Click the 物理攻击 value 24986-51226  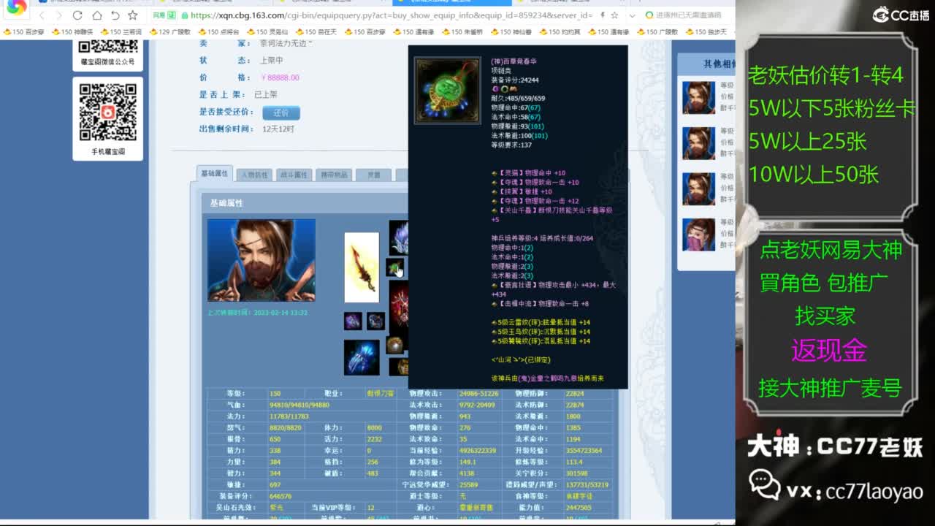[x=478, y=394]
